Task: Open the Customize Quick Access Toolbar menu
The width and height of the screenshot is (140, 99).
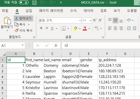Action: (x=61, y=3)
